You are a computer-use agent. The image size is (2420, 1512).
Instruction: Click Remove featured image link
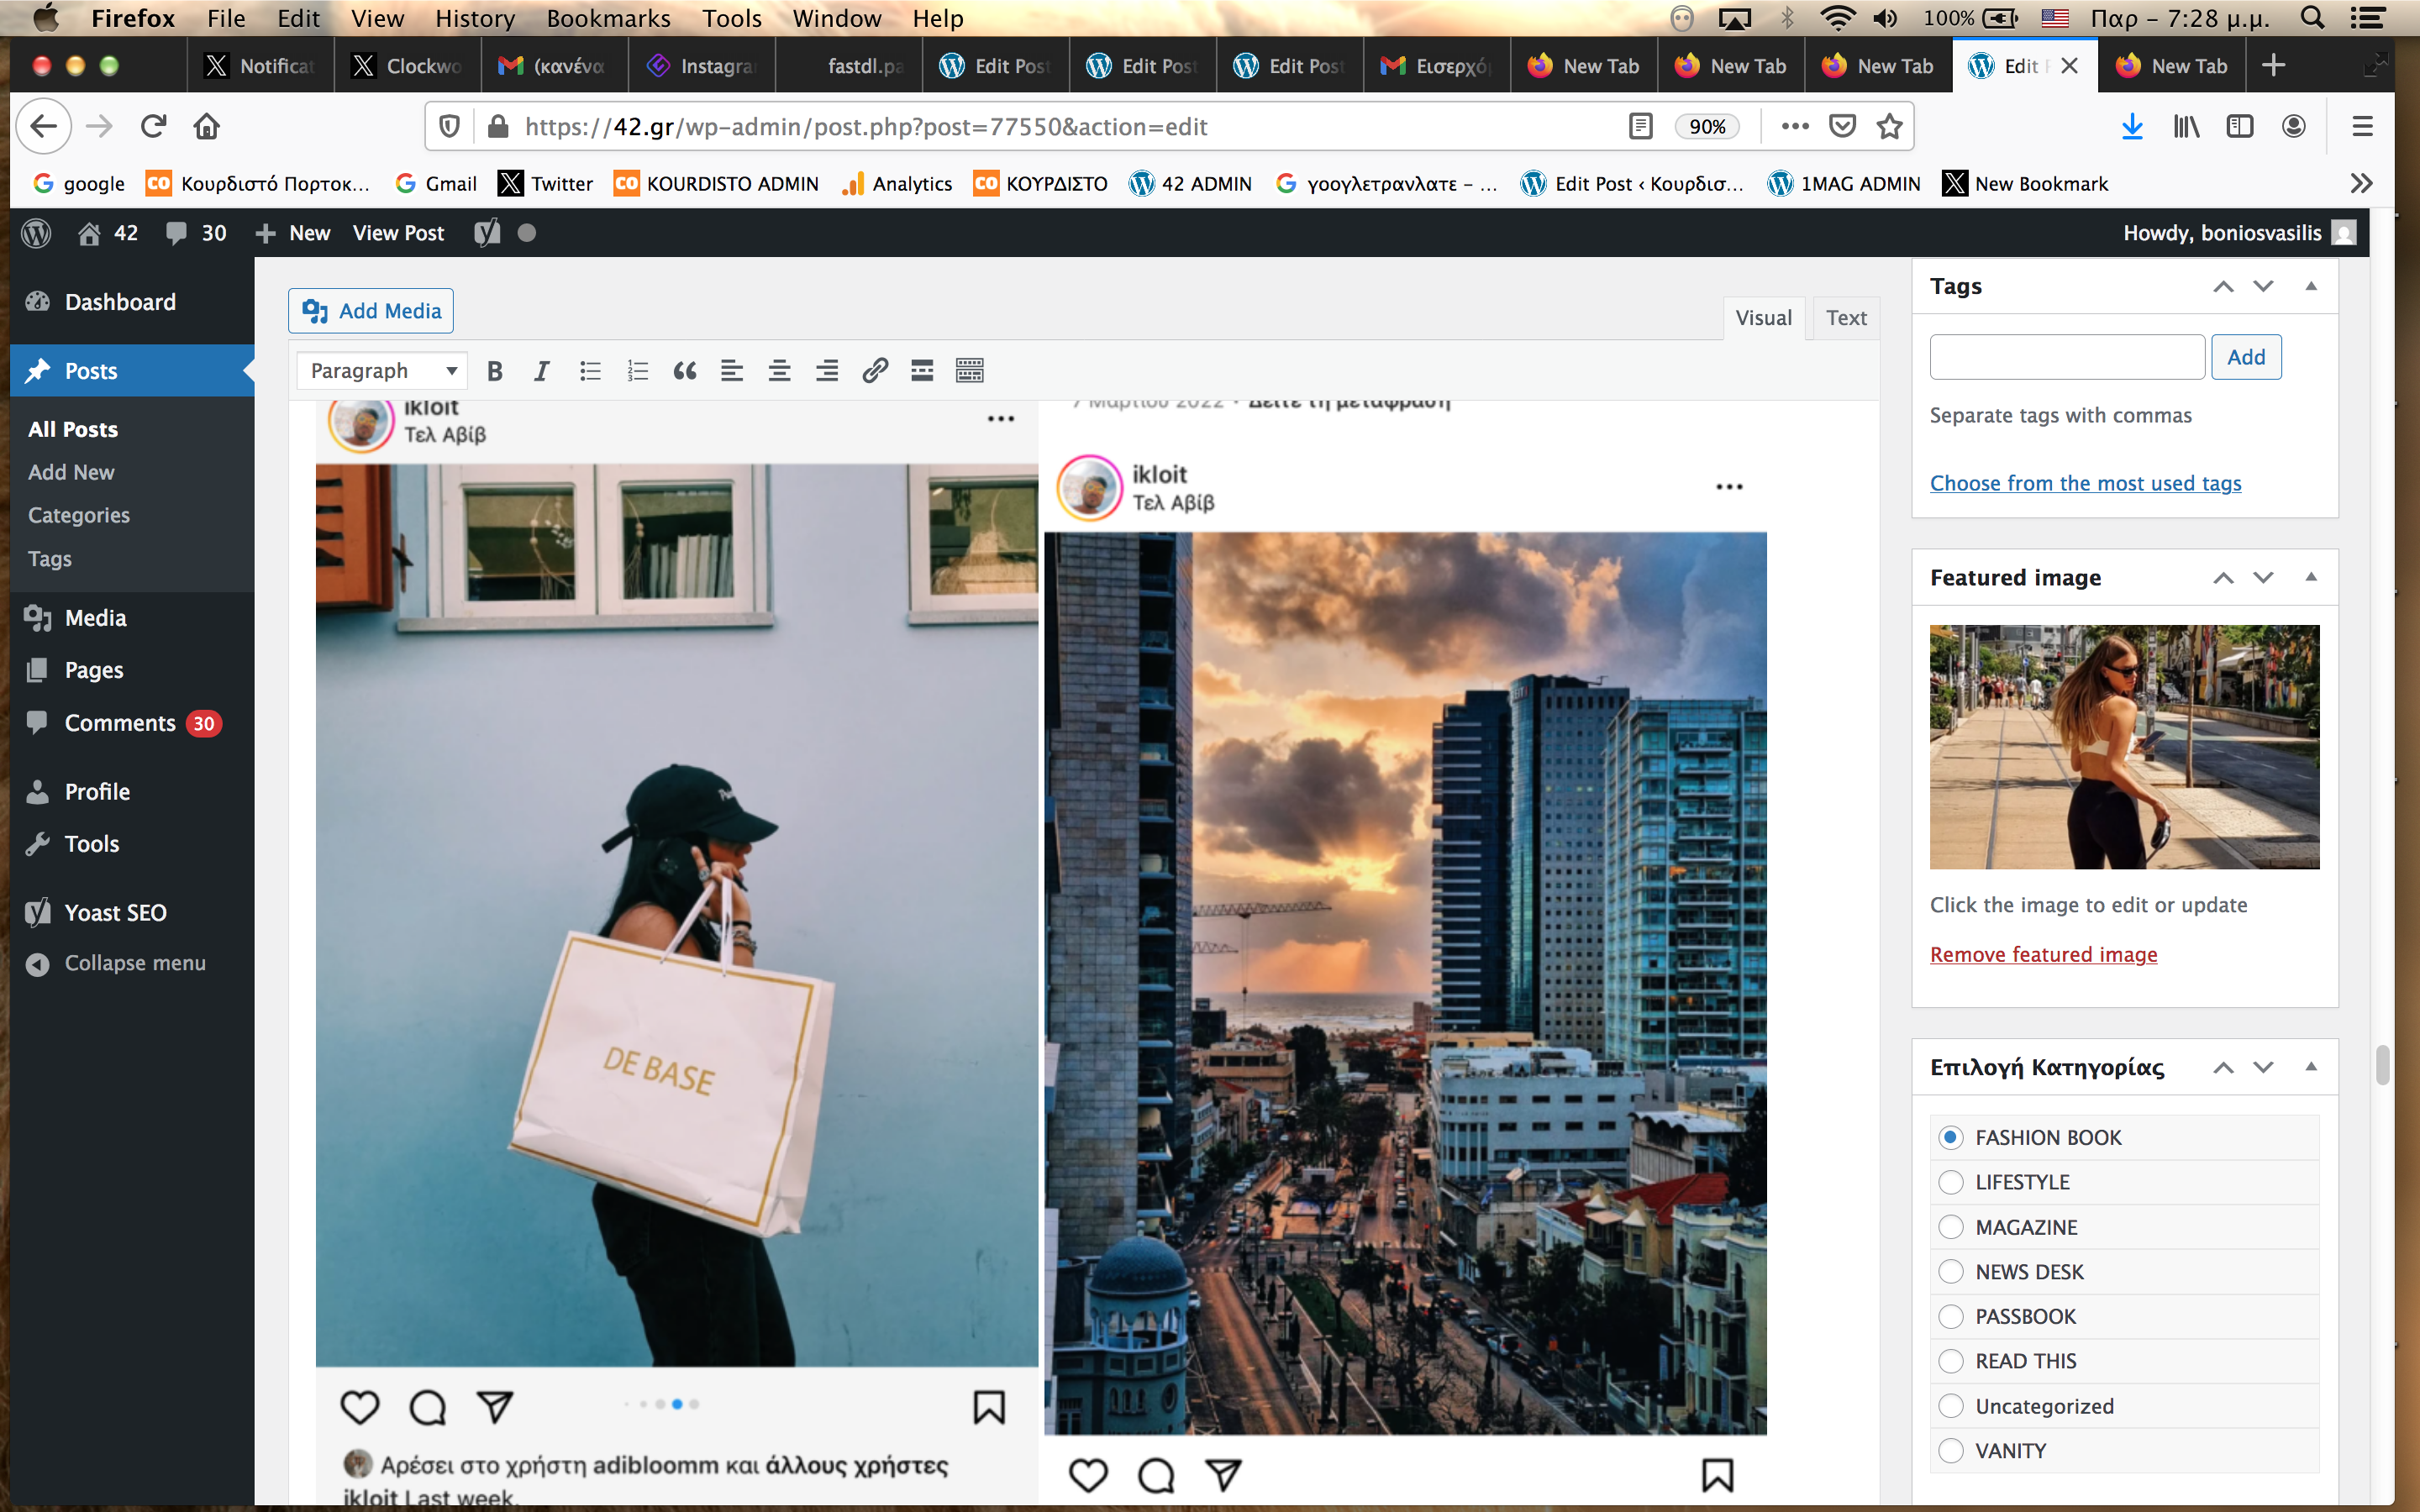click(x=2043, y=954)
